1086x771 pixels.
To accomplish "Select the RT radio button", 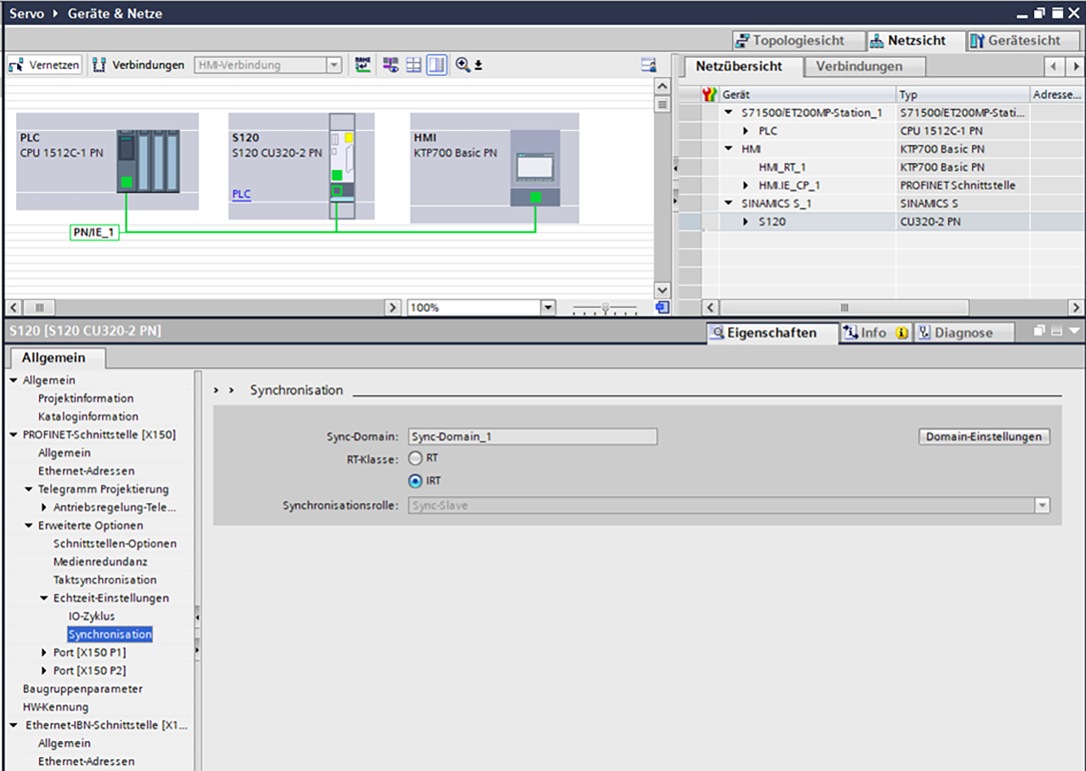I will 415,458.
